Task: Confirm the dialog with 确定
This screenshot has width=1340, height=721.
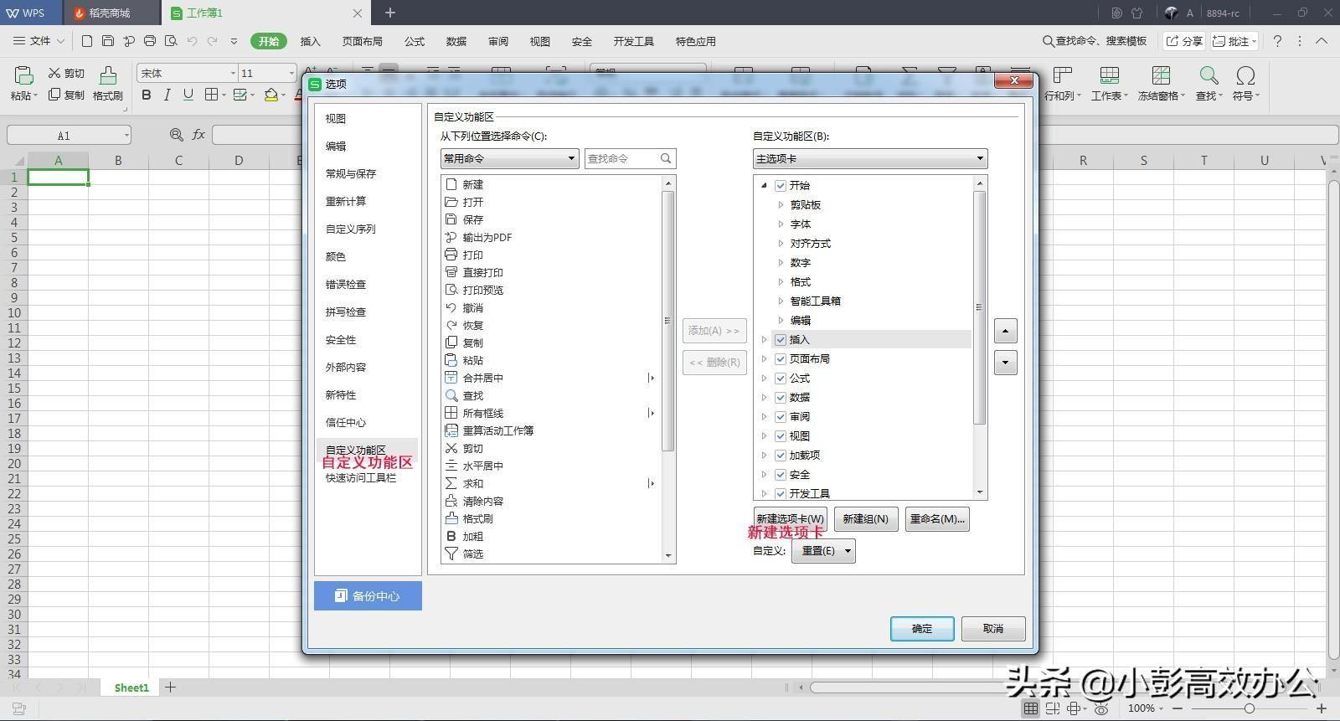Action: [x=922, y=629]
